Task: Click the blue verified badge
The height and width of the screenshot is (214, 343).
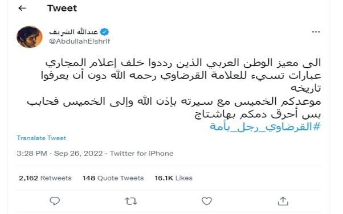Action: (104, 32)
